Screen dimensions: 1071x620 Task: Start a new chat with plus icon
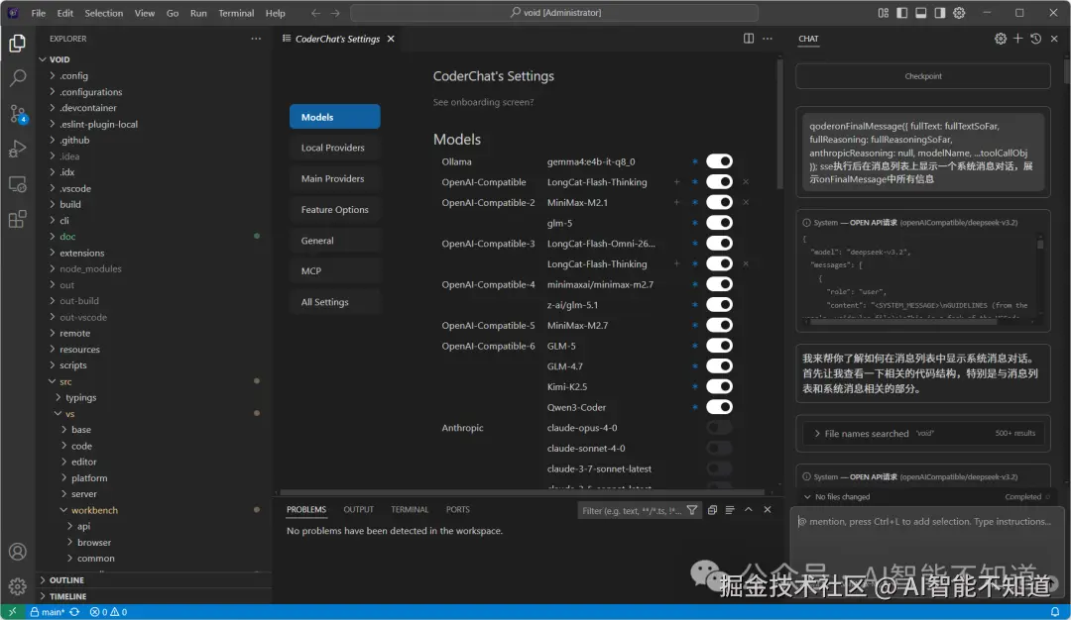coord(1017,39)
